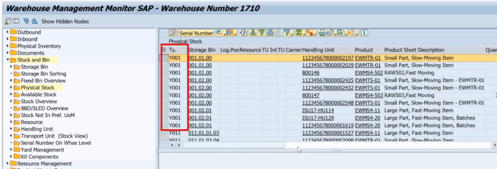Image resolution: width=497 pixels, height=169 pixels.
Task: Select the Stock Overview tree node
Action: (39, 101)
